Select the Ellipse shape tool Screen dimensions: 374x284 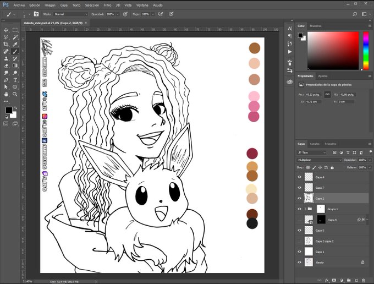(x=15, y=87)
